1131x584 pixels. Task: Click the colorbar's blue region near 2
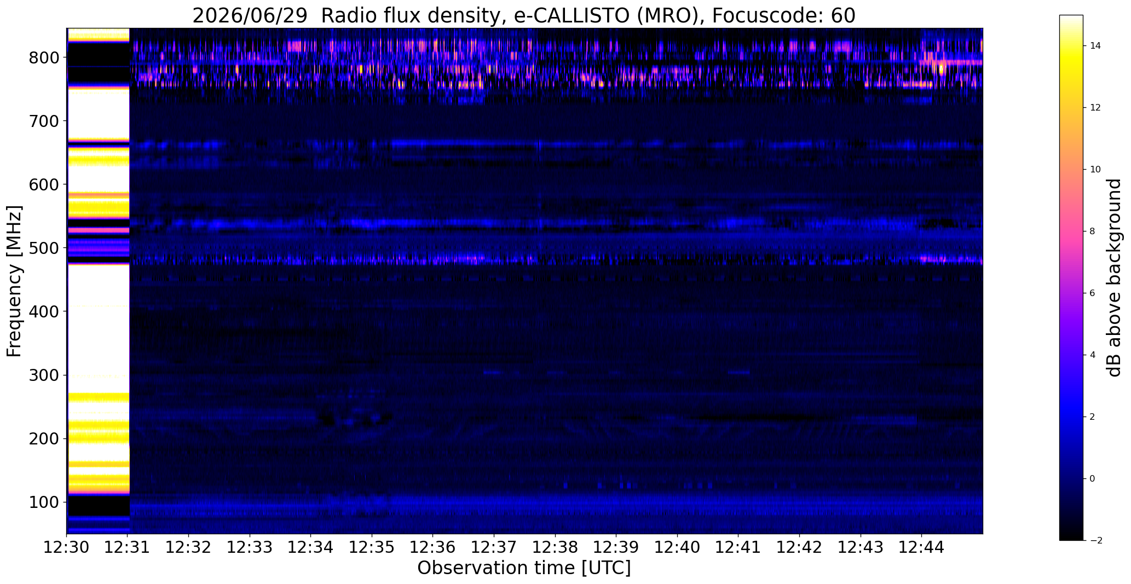coord(1071,417)
